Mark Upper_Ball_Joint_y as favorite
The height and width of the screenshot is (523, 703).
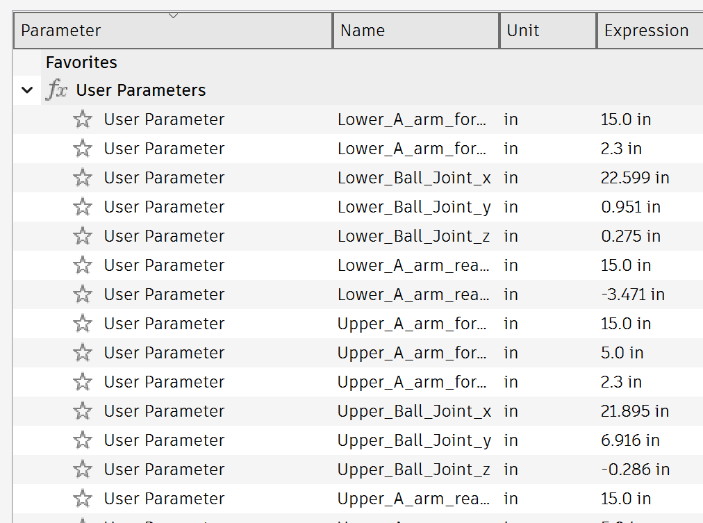[83, 440]
